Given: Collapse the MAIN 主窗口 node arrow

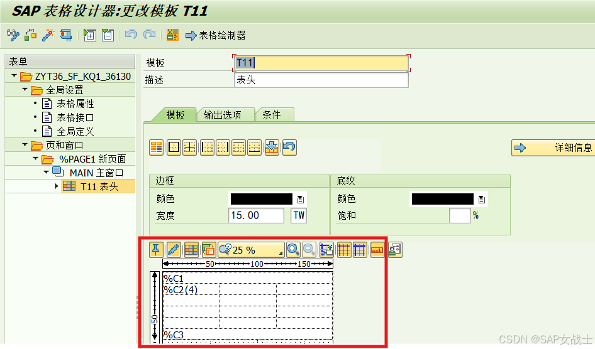Looking at the screenshot, I should click(x=47, y=172).
